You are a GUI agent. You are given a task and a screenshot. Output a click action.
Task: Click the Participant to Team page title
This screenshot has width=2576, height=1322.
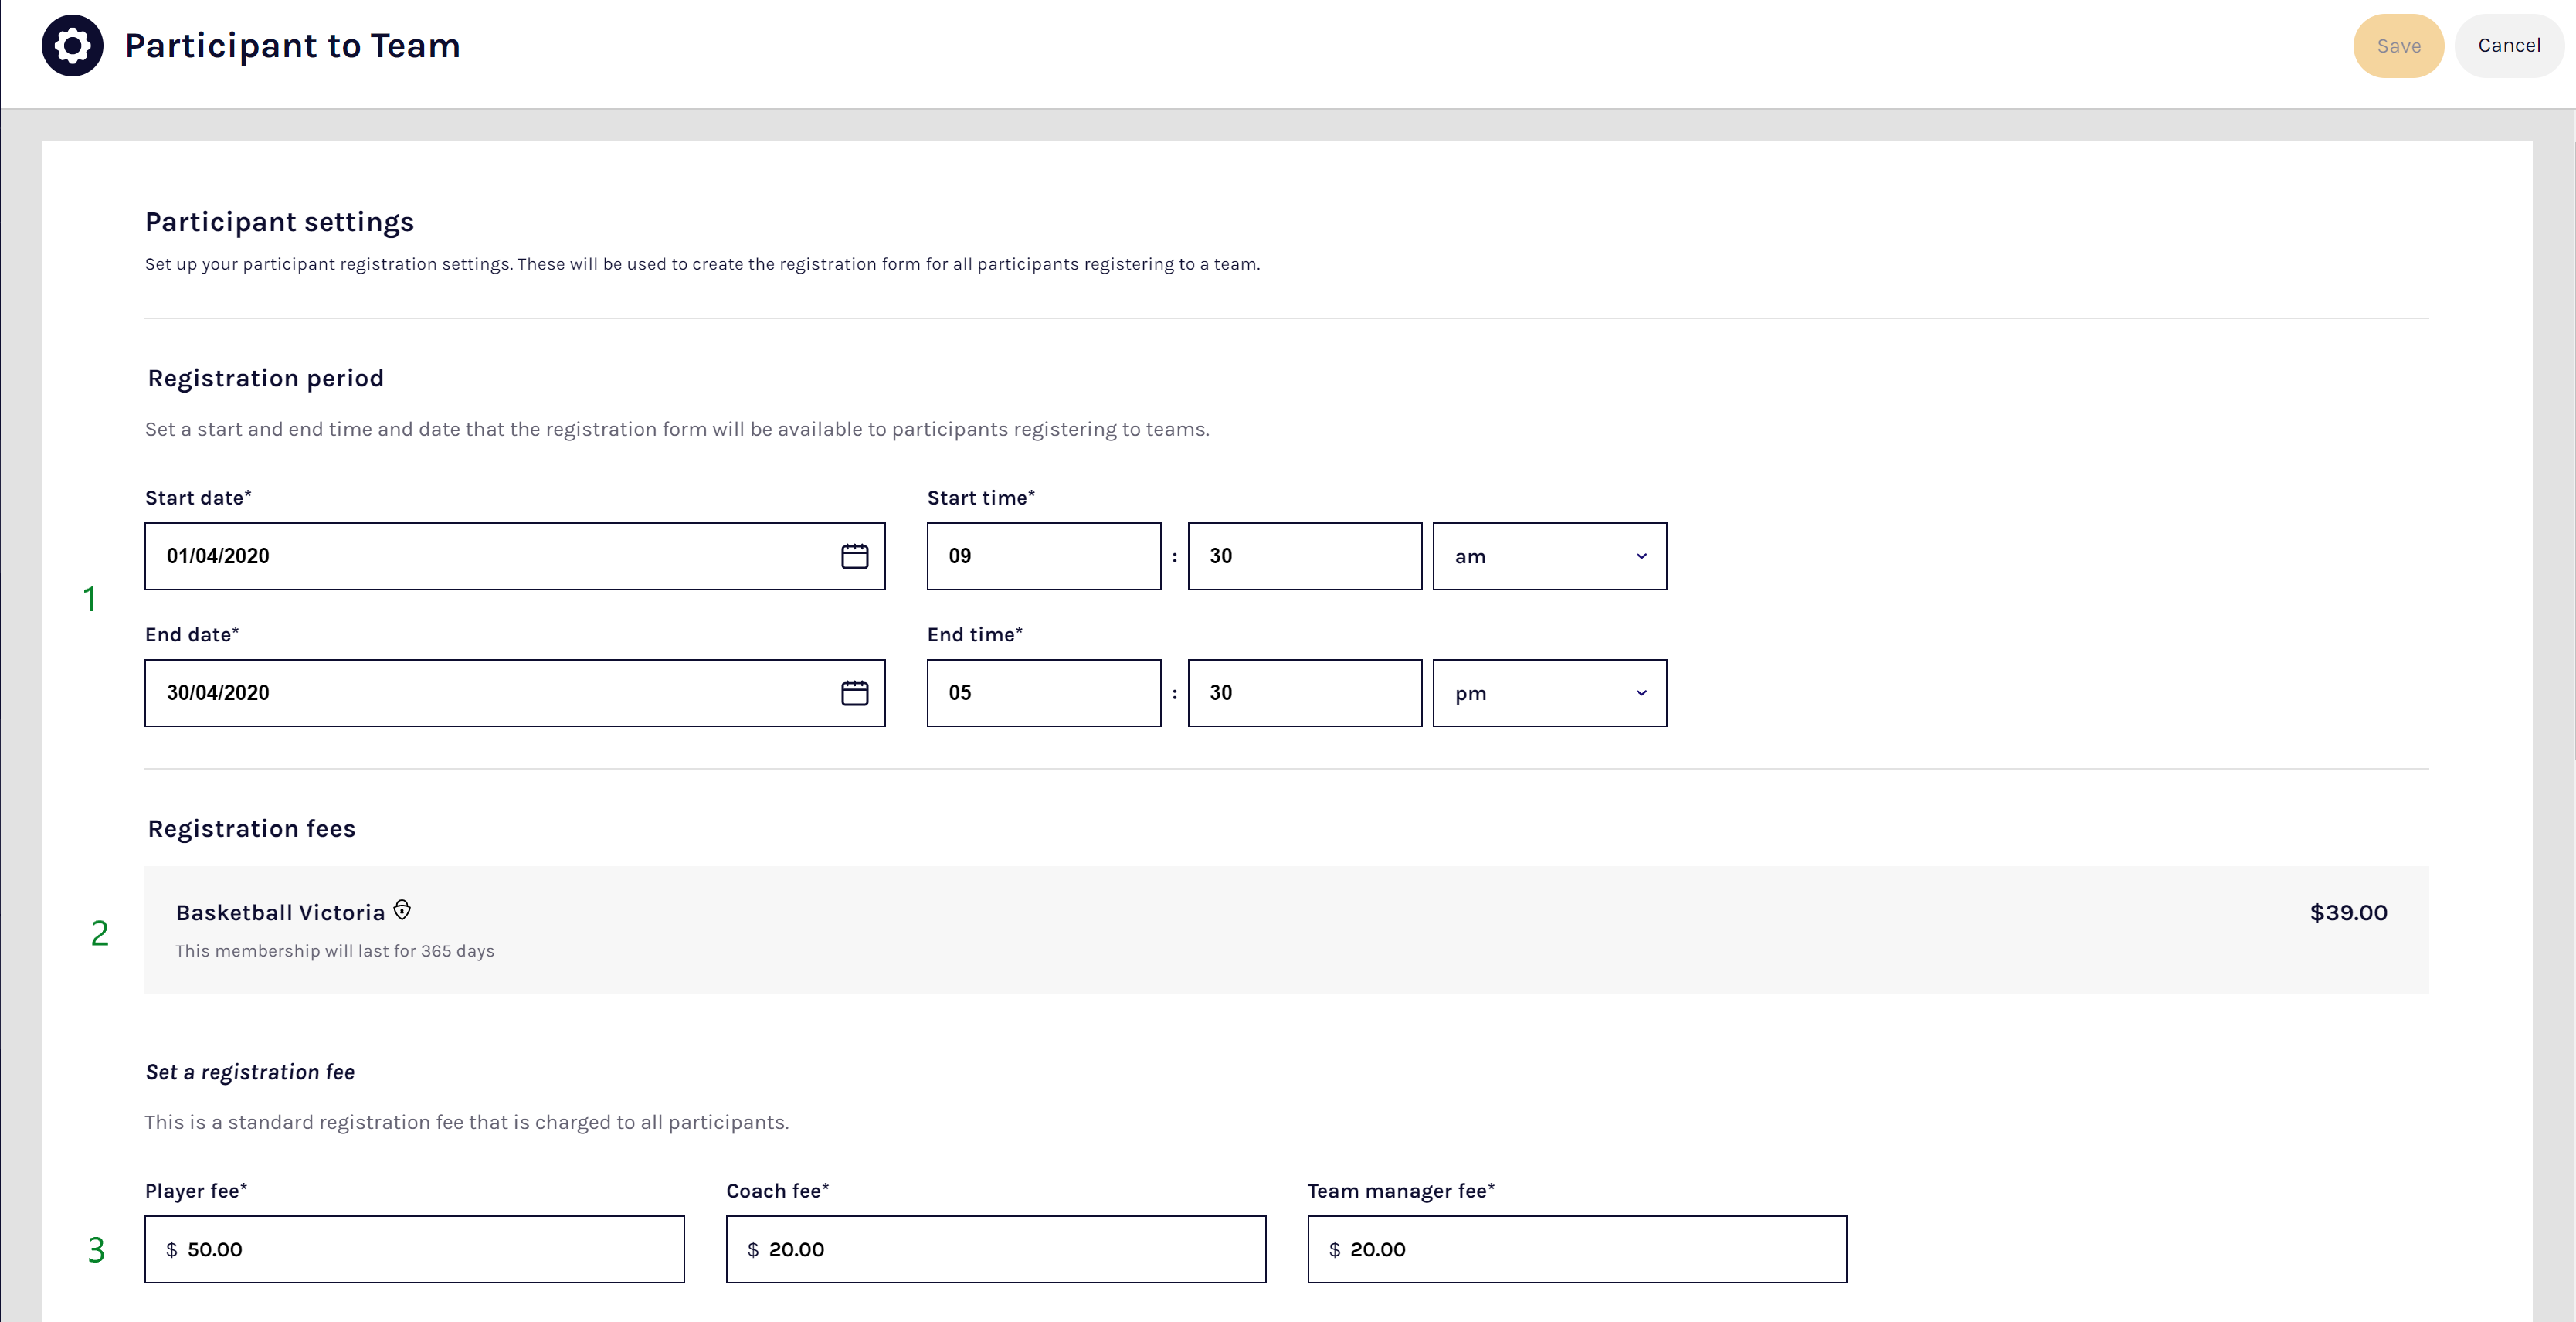tap(292, 46)
